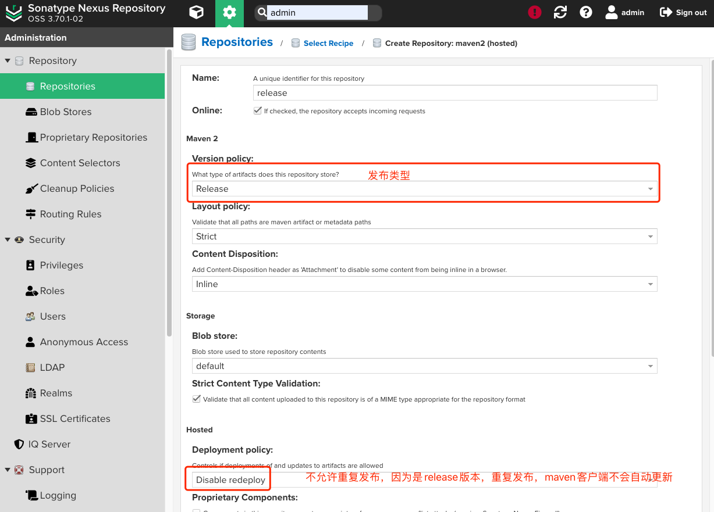Image resolution: width=714 pixels, height=512 pixels.
Task: Toggle the Online checkbox
Action: click(257, 110)
